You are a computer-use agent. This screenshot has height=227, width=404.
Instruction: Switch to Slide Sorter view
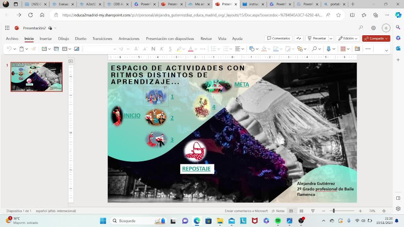tap(301, 211)
